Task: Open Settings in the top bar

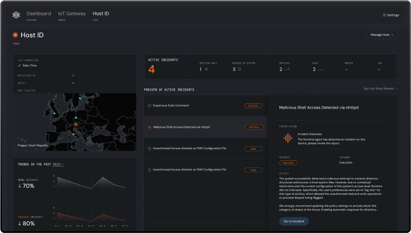Action: coord(391,15)
